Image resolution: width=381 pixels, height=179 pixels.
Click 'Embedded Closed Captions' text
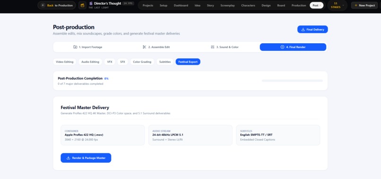tap(258, 140)
